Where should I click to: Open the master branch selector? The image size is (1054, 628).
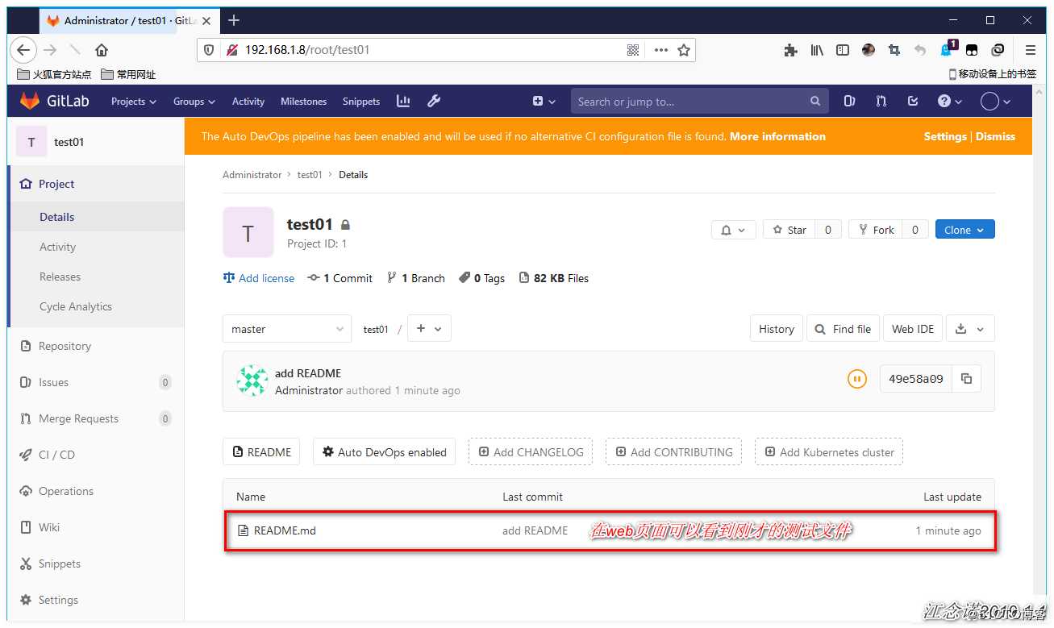point(287,329)
